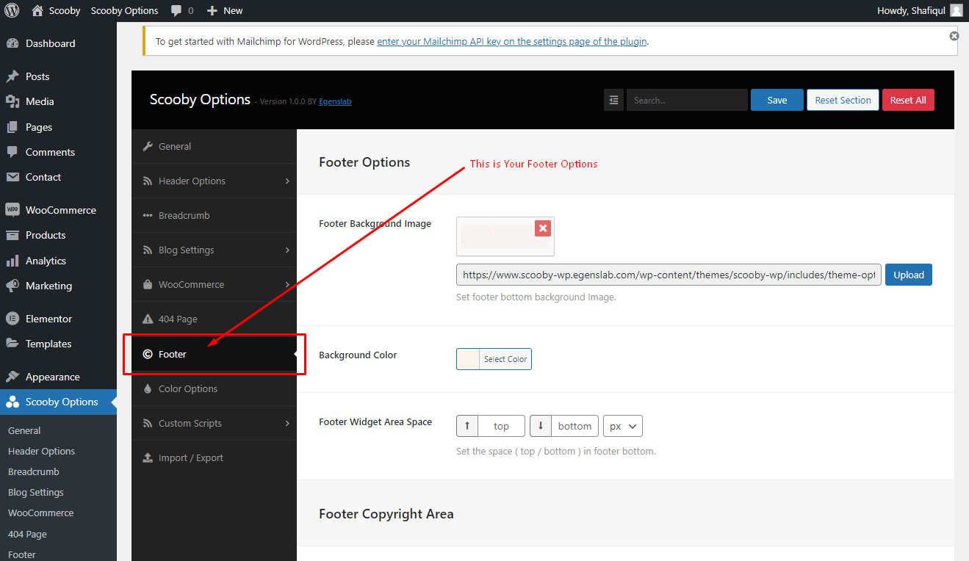Toggle the expand sections icon beside Search
This screenshot has width=969, height=561.
[613, 100]
